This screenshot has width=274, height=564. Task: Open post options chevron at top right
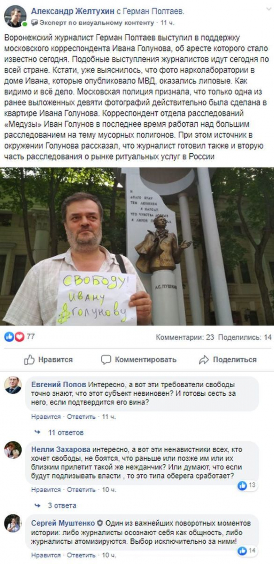tap(268, 9)
